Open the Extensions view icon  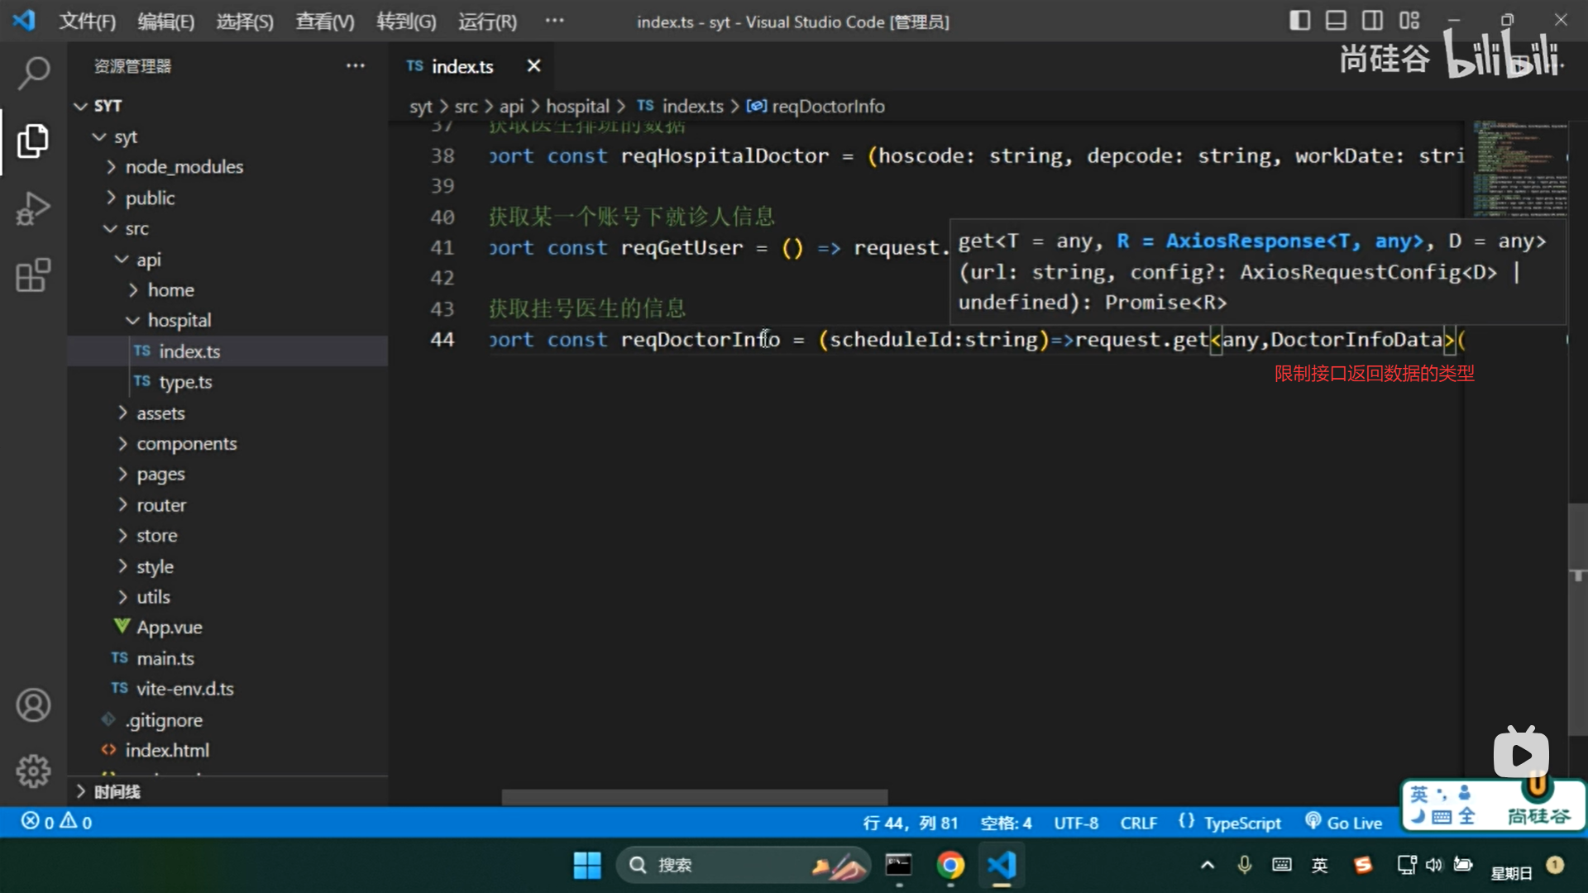[x=33, y=275]
